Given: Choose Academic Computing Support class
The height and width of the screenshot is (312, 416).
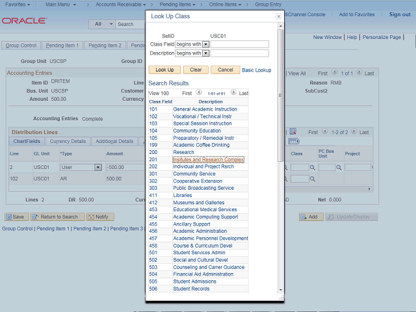Looking at the screenshot, I should (205, 217).
